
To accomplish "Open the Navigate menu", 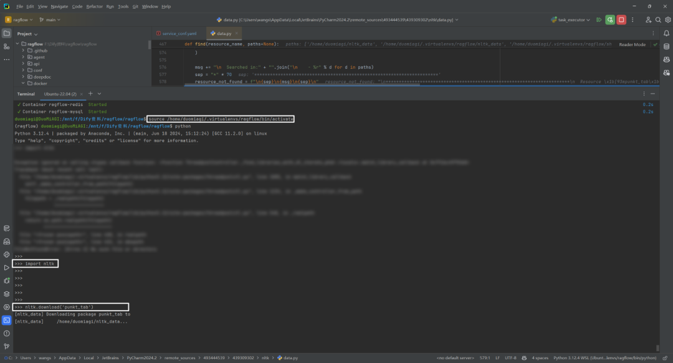I will (59, 6).
